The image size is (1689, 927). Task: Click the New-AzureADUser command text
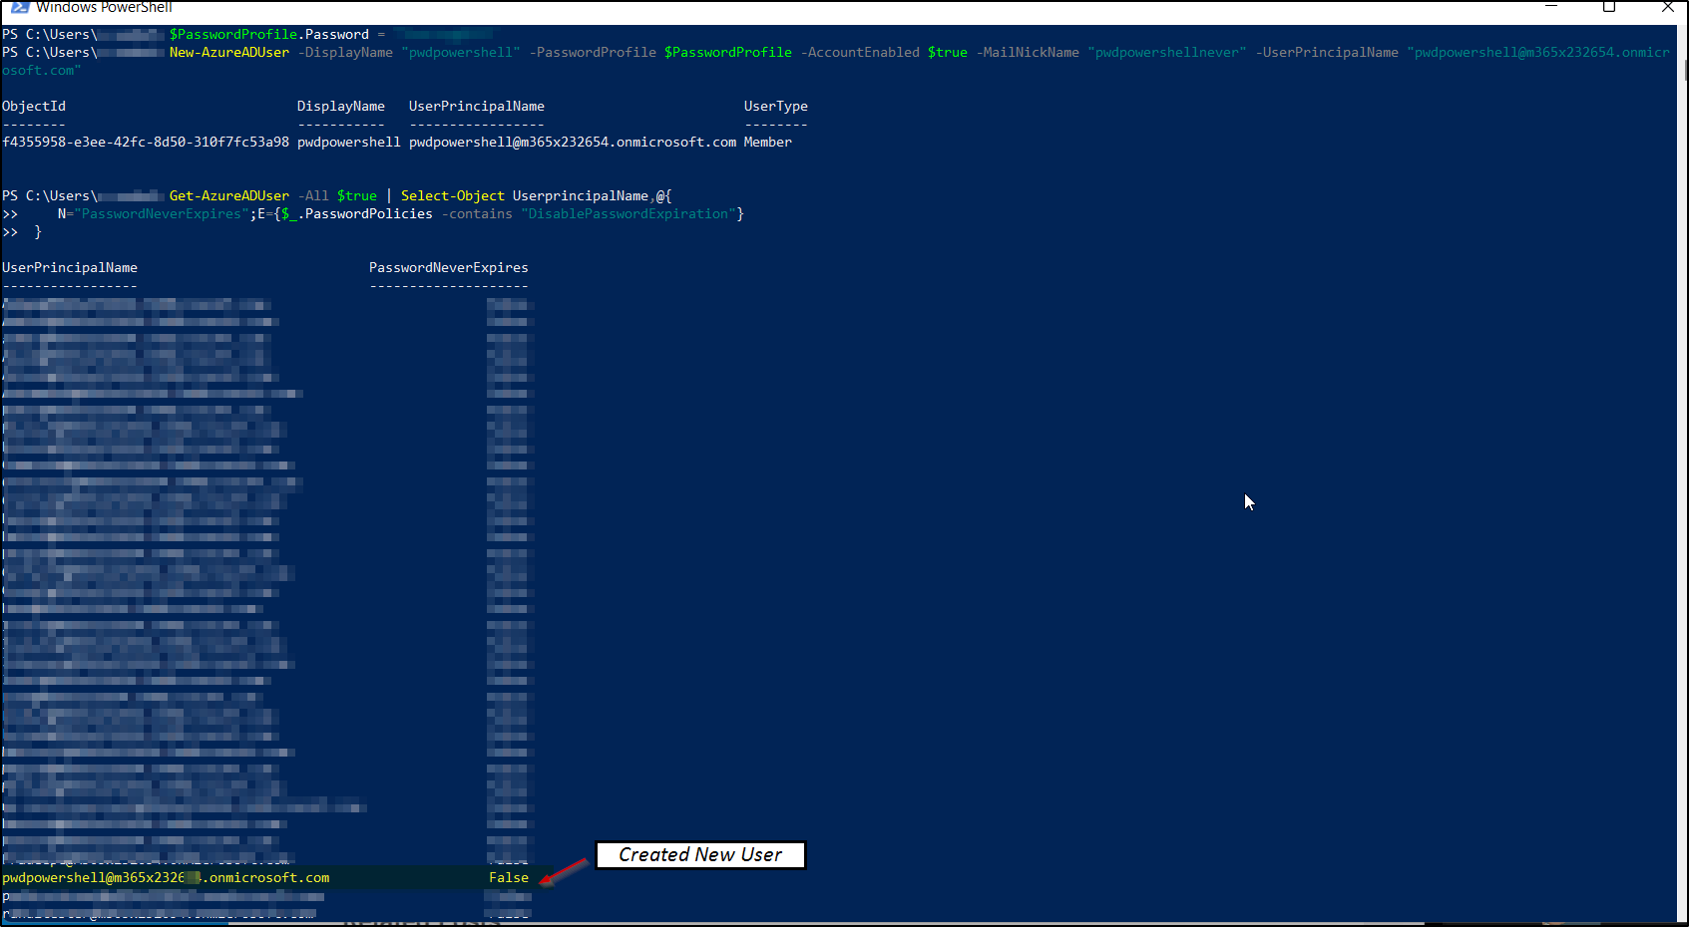pos(229,53)
